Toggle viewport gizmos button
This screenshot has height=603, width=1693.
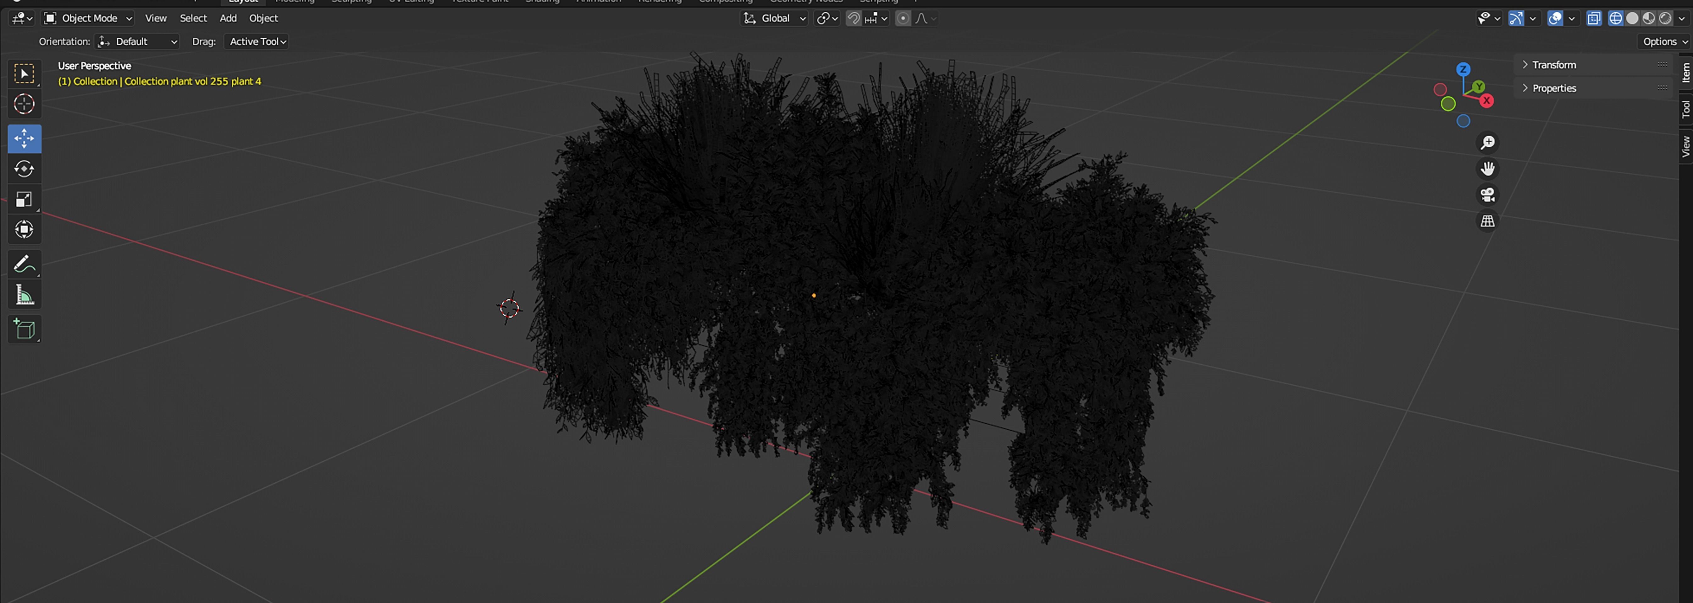tap(1516, 19)
